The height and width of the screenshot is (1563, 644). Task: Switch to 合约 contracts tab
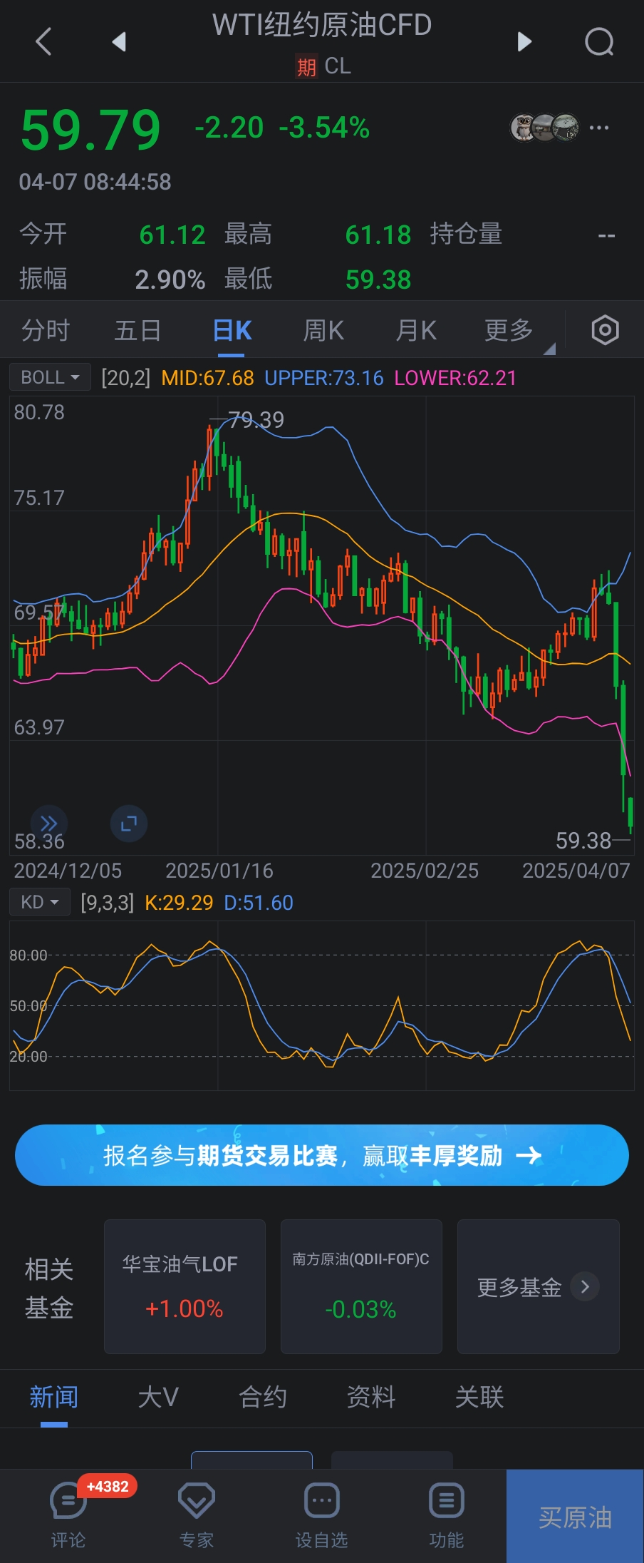[263, 1397]
